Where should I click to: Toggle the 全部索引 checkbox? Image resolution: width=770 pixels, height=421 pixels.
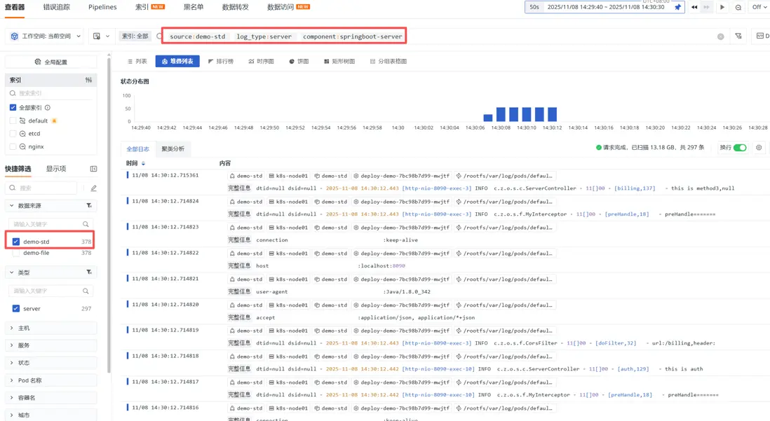(x=13, y=107)
